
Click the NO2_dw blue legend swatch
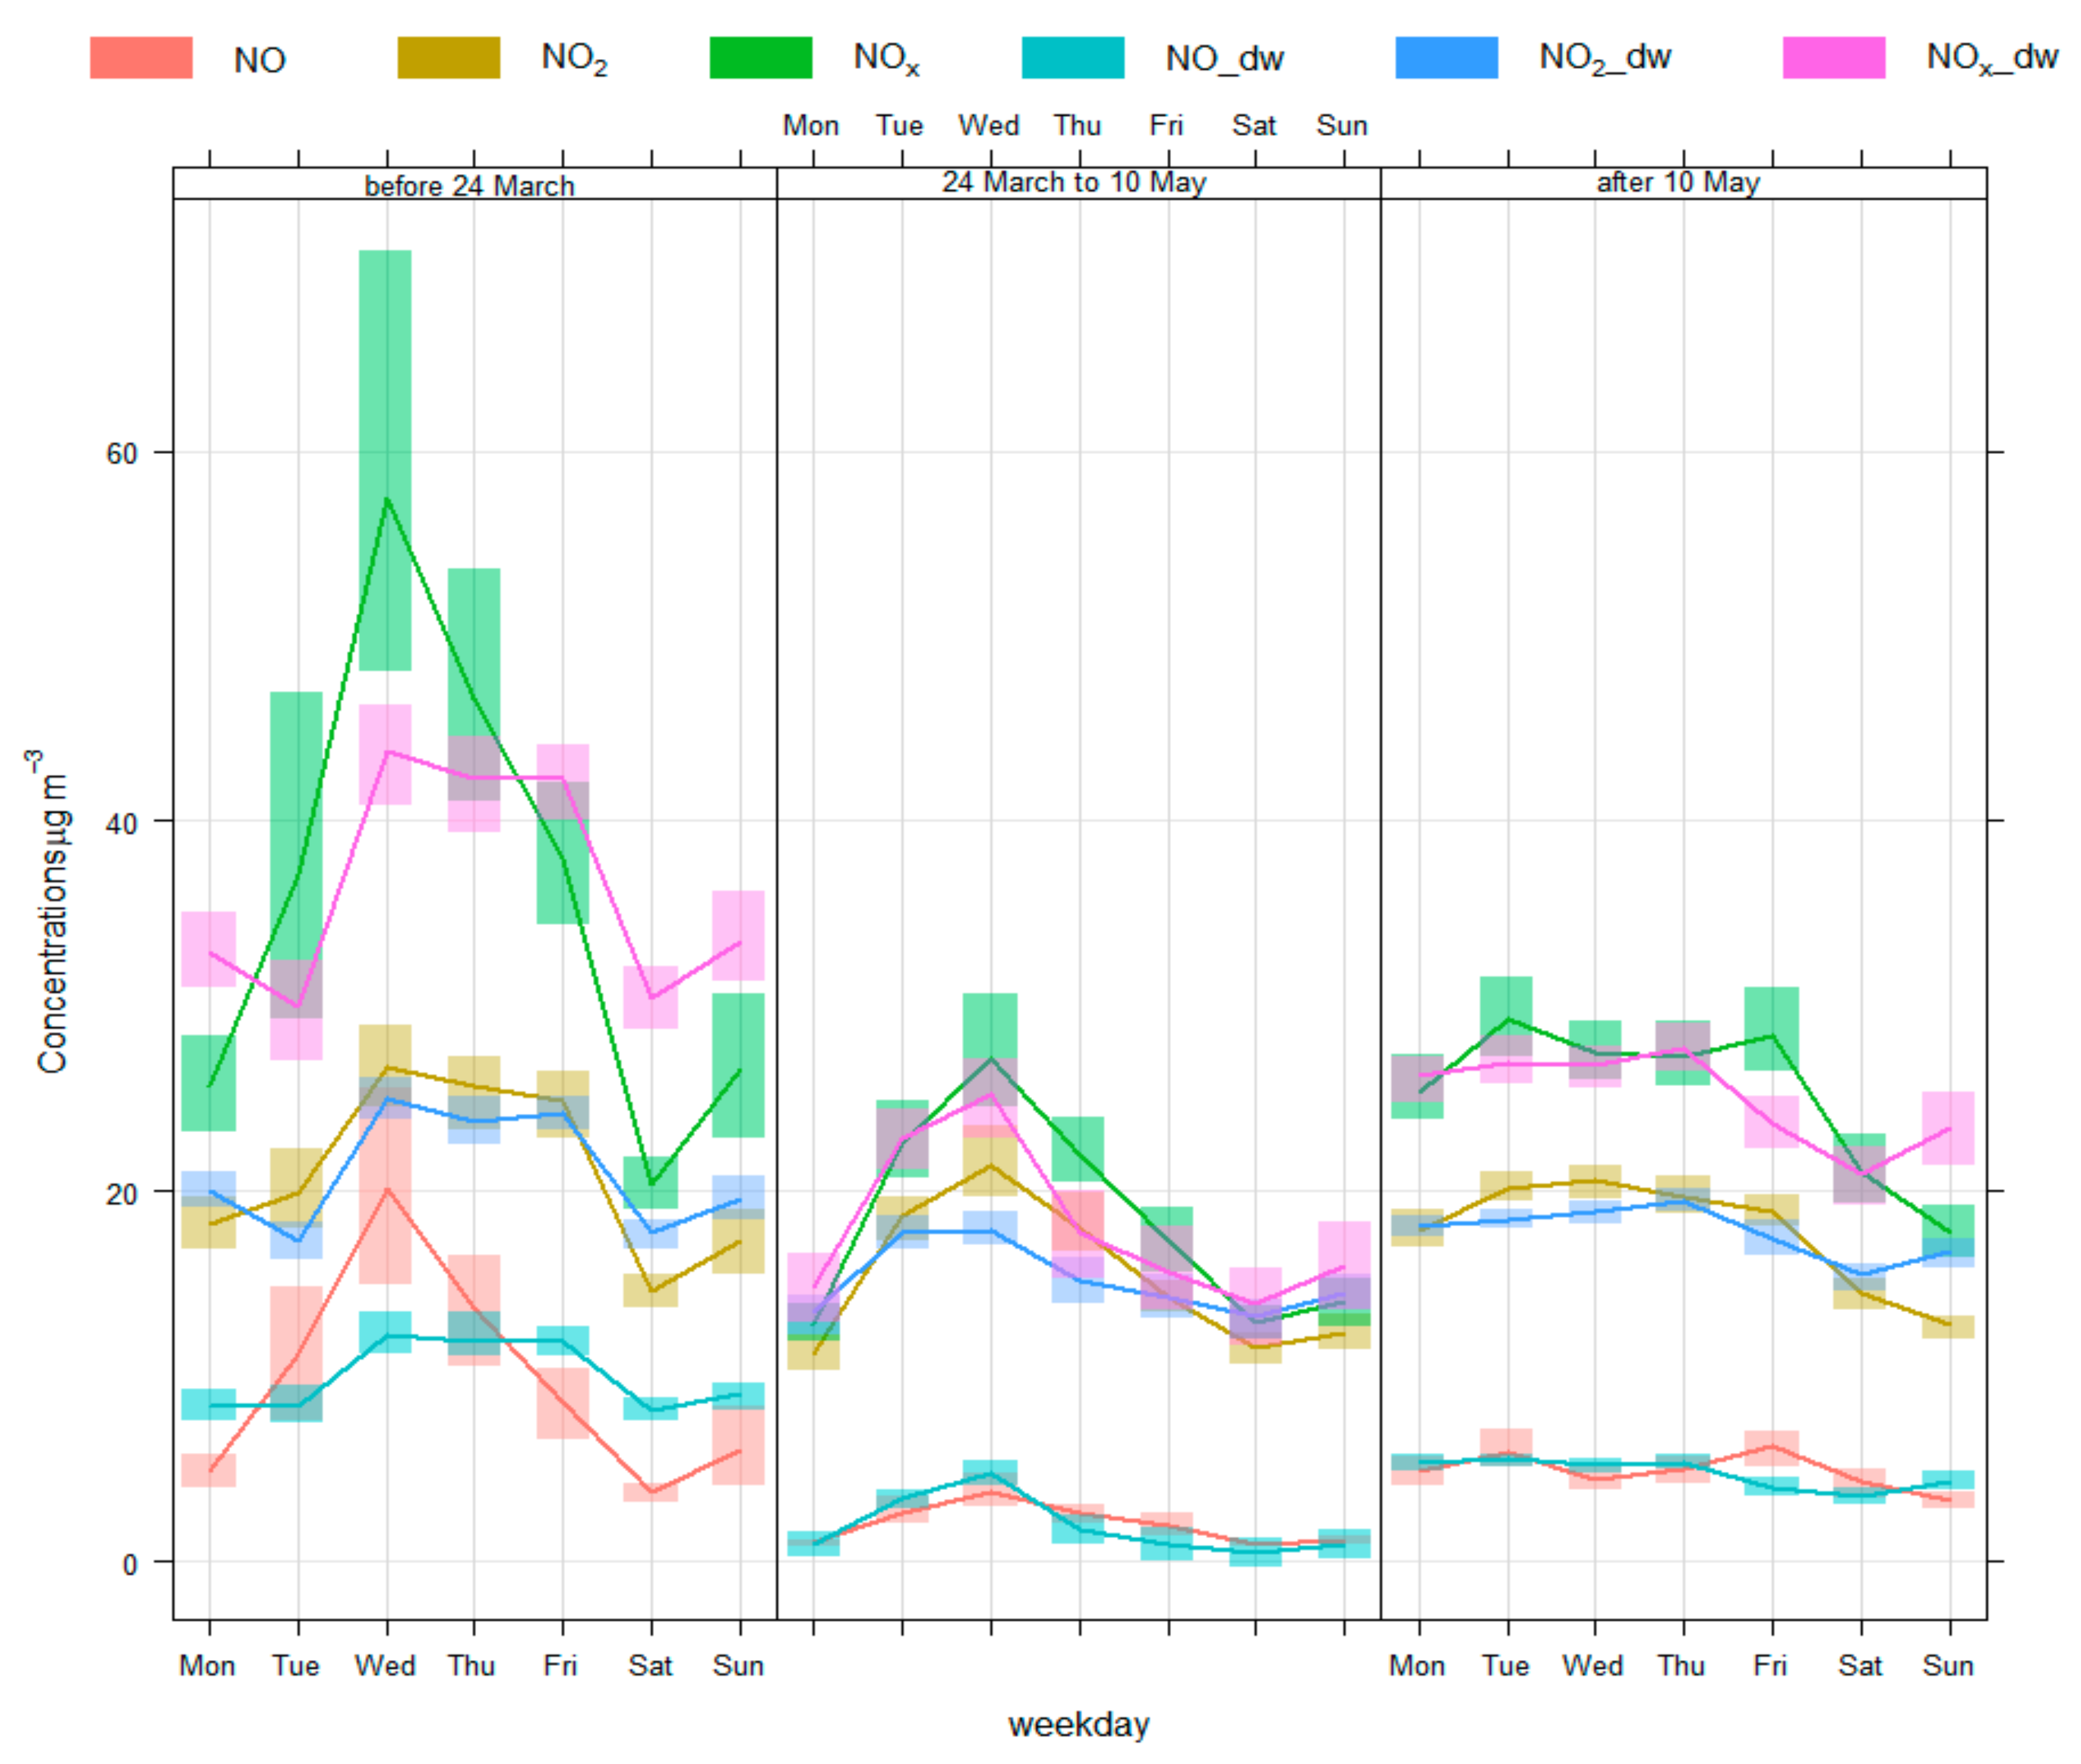coord(1446,58)
